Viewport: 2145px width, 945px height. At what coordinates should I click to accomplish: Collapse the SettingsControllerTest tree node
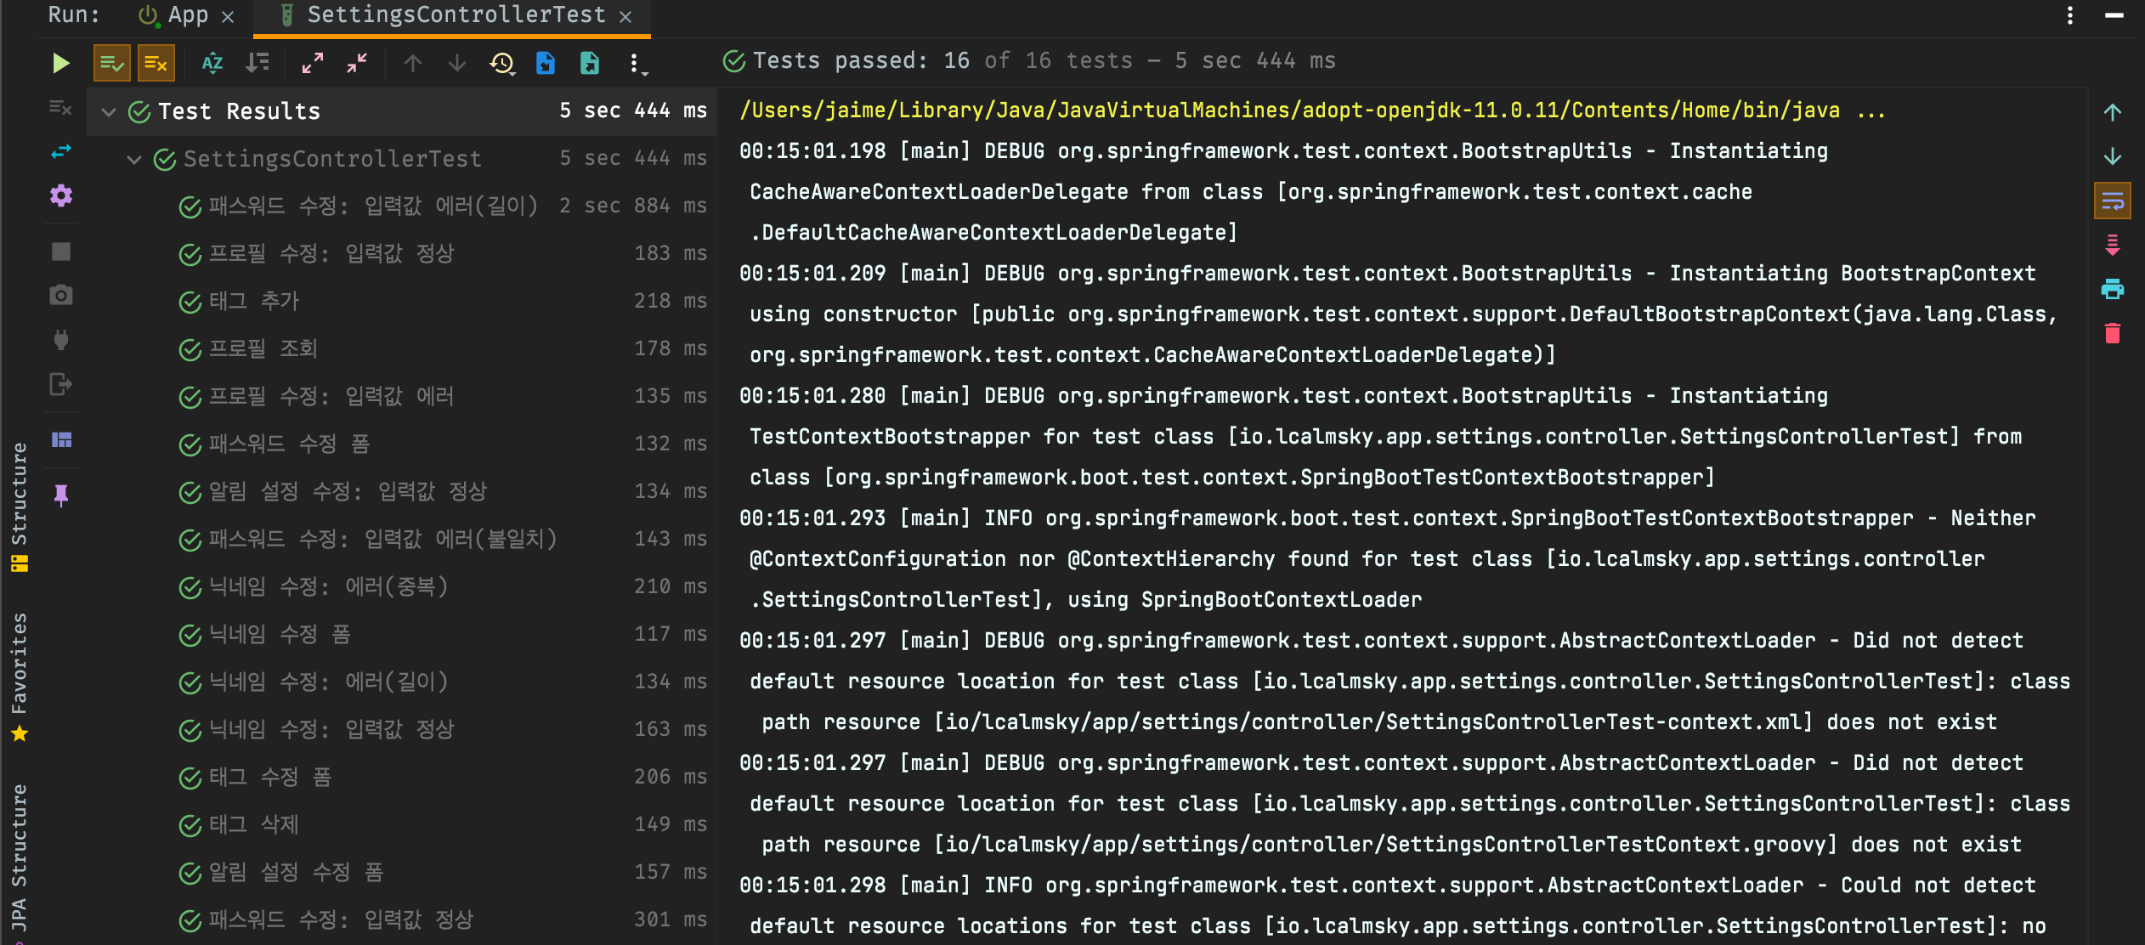click(x=134, y=159)
